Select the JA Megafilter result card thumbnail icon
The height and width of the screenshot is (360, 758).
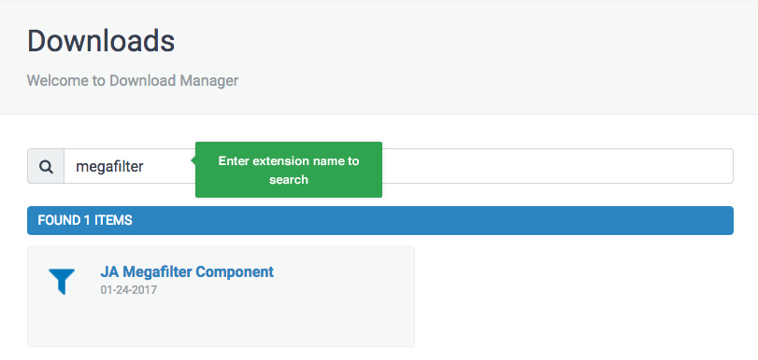point(62,282)
